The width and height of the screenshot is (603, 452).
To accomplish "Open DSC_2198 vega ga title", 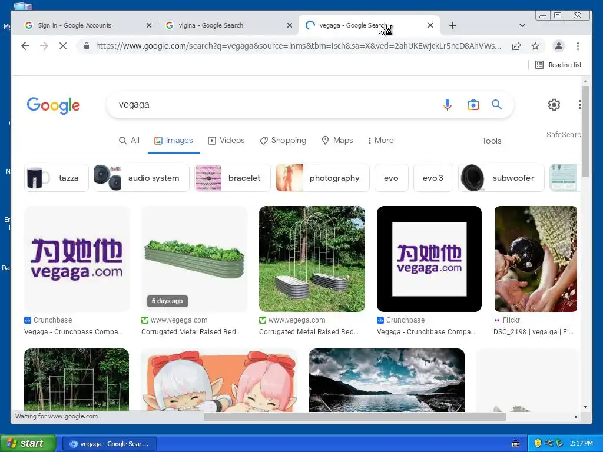I will 534,332.
